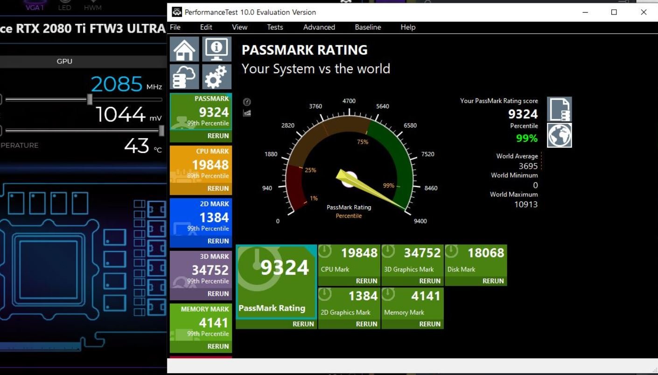
Task: Click RERUN under the sidebar CPU MARK tile
Action: tap(218, 189)
